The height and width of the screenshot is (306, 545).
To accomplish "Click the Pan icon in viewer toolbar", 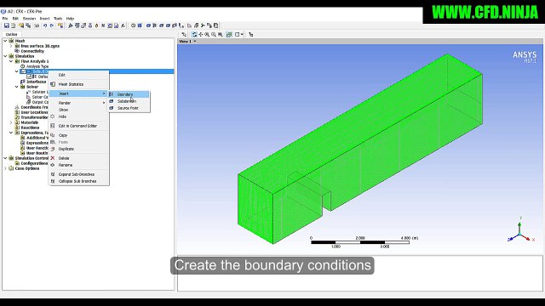I will coord(201,34).
